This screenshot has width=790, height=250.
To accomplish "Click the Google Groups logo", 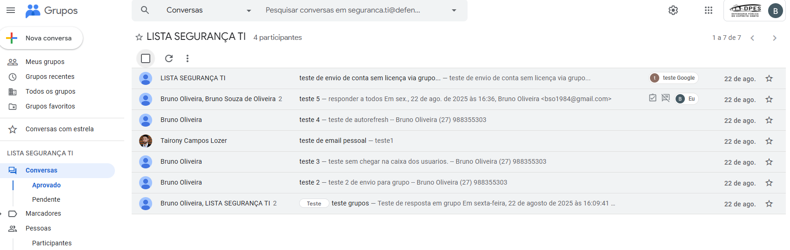I will pyautogui.click(x=51, y=11).
